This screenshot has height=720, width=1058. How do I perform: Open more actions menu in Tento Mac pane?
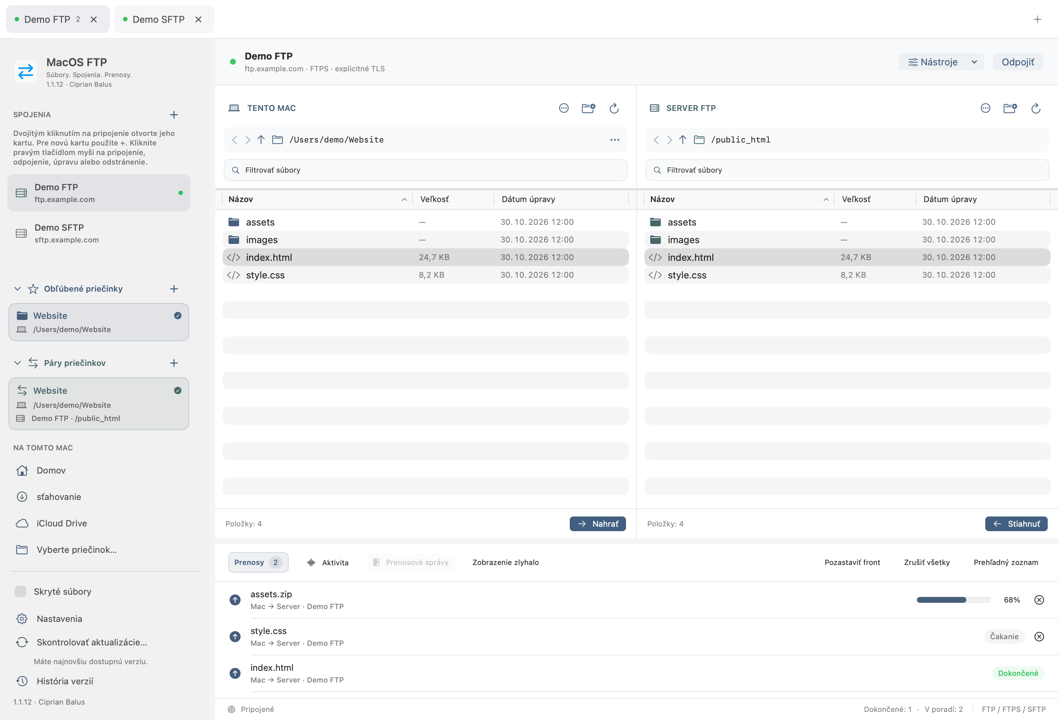[564, 108]
